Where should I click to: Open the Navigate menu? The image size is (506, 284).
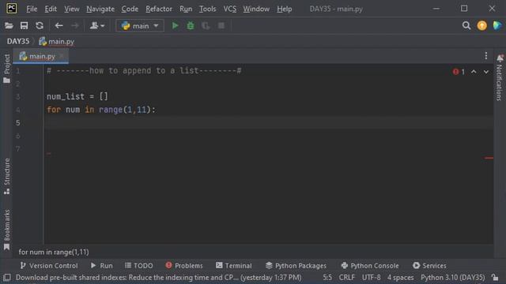pos(100,9)
